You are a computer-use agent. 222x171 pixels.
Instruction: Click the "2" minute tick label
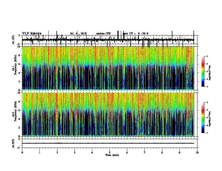pos(57,153)
